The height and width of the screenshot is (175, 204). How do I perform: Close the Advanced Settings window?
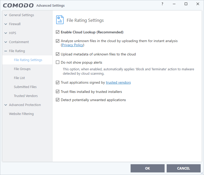point(198,4)
